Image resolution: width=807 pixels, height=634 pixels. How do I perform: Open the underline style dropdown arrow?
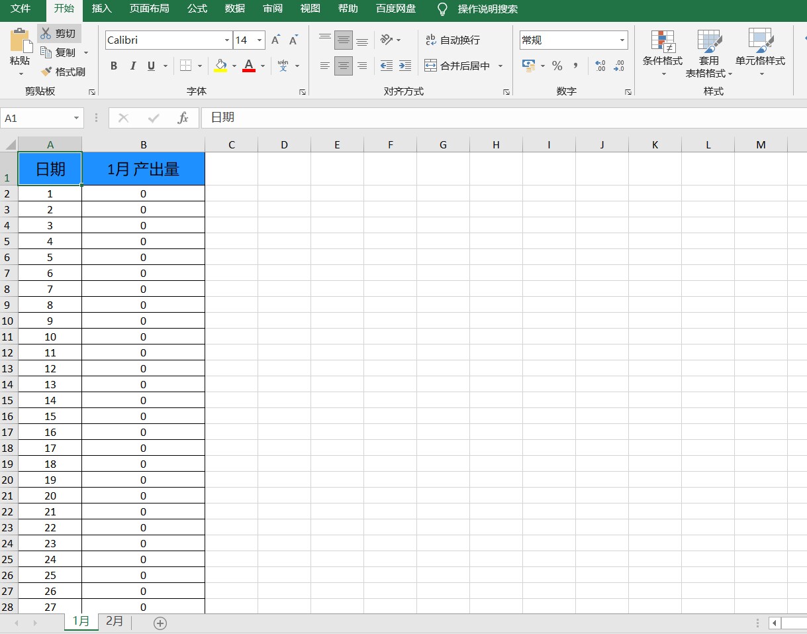(x=166, y=66)
